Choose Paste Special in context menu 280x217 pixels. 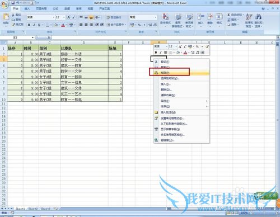point(181,78)
